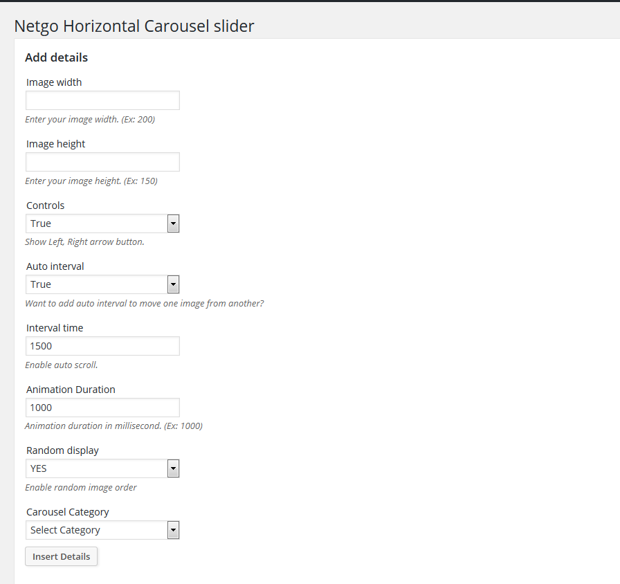Click the Animation Duration field showing 1000
The width and height of the screenshot is (620, 584).
point(102,408)
